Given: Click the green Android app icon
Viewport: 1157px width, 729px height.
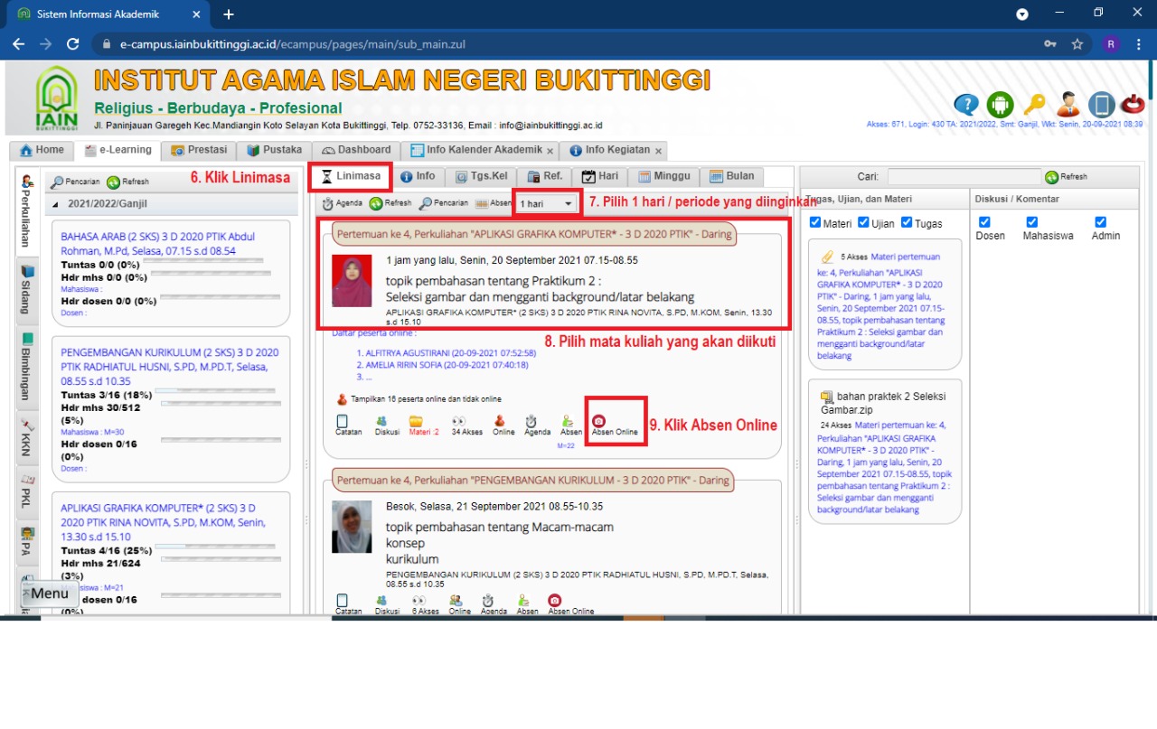Looking at the screenshot, I should (x=1000, y=106).
